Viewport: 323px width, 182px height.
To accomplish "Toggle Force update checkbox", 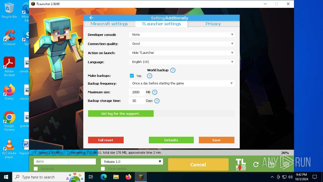I will click(103, 169).
